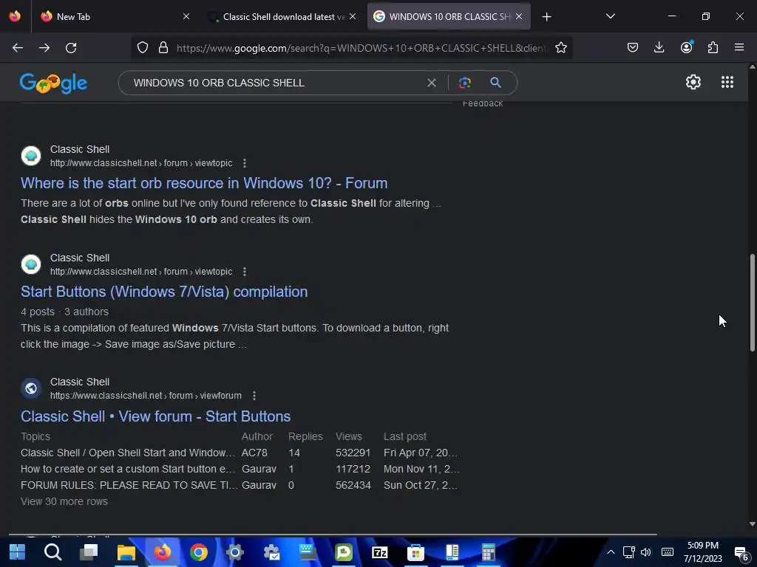Open the Windows Start button
Image resolution: width=757 pixels, height=567 pixels.
click(x=17, y=552)
